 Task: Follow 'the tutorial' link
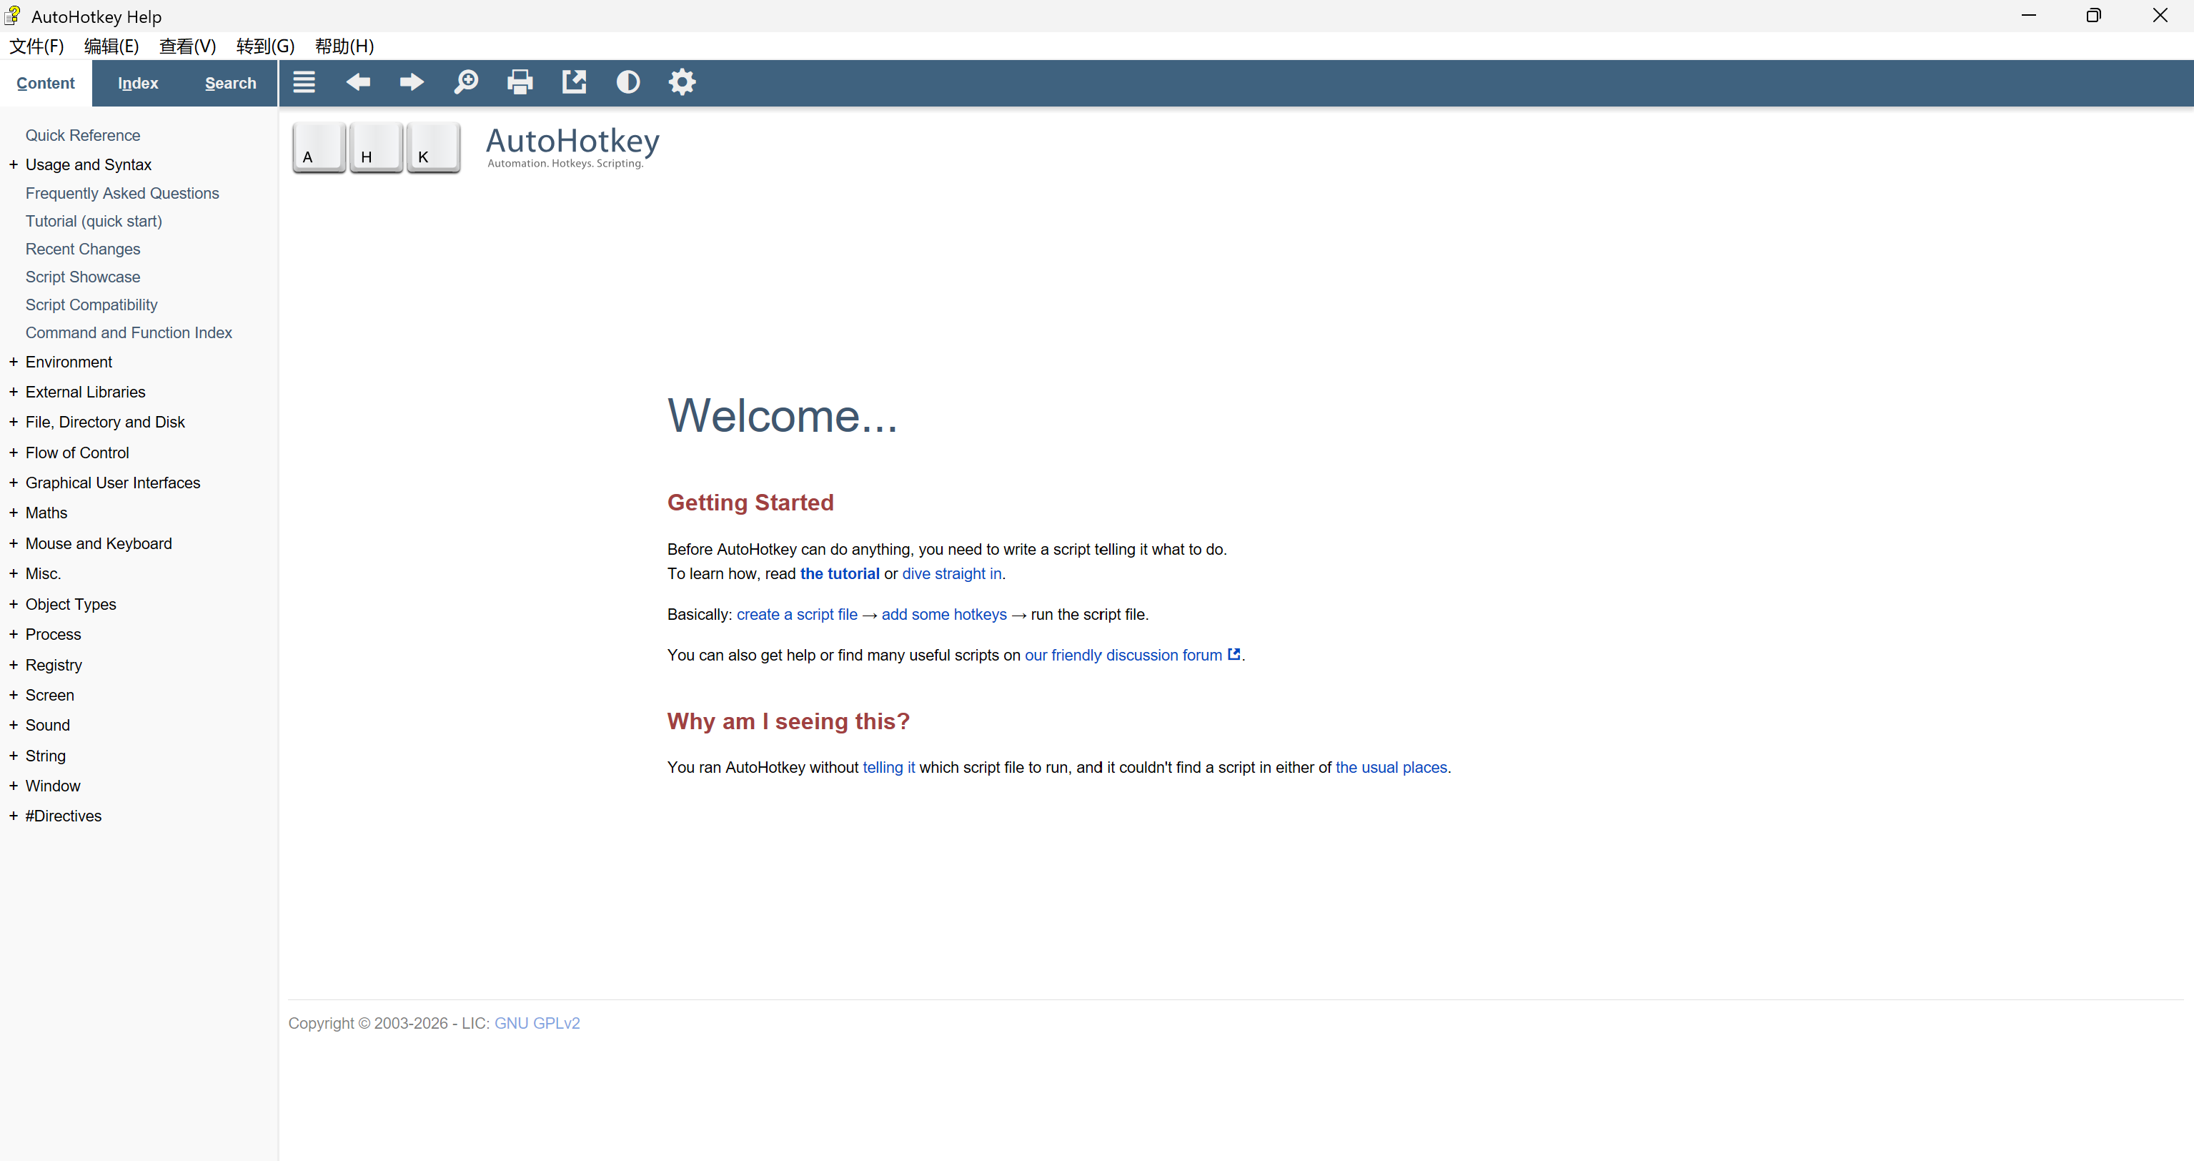pyautogui.click(x=840, y=573)
